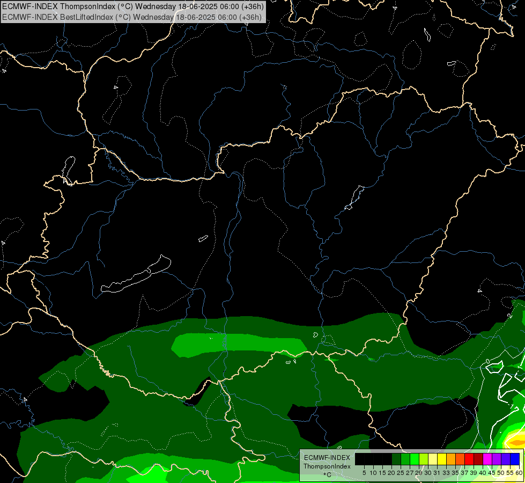Select the bright green 27–29 legend swatch
This screenshot has height=483, width=525.
point(415,459)
